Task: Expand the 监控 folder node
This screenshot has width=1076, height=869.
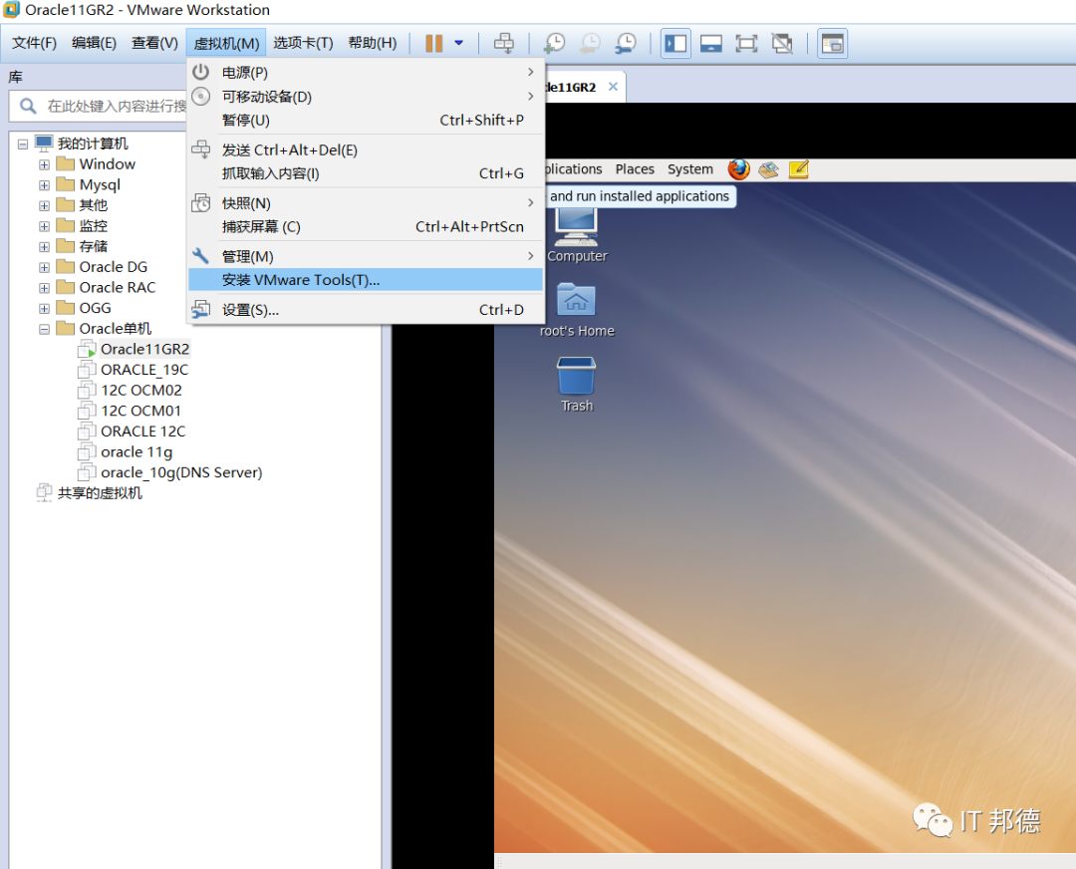Action: 44,226
